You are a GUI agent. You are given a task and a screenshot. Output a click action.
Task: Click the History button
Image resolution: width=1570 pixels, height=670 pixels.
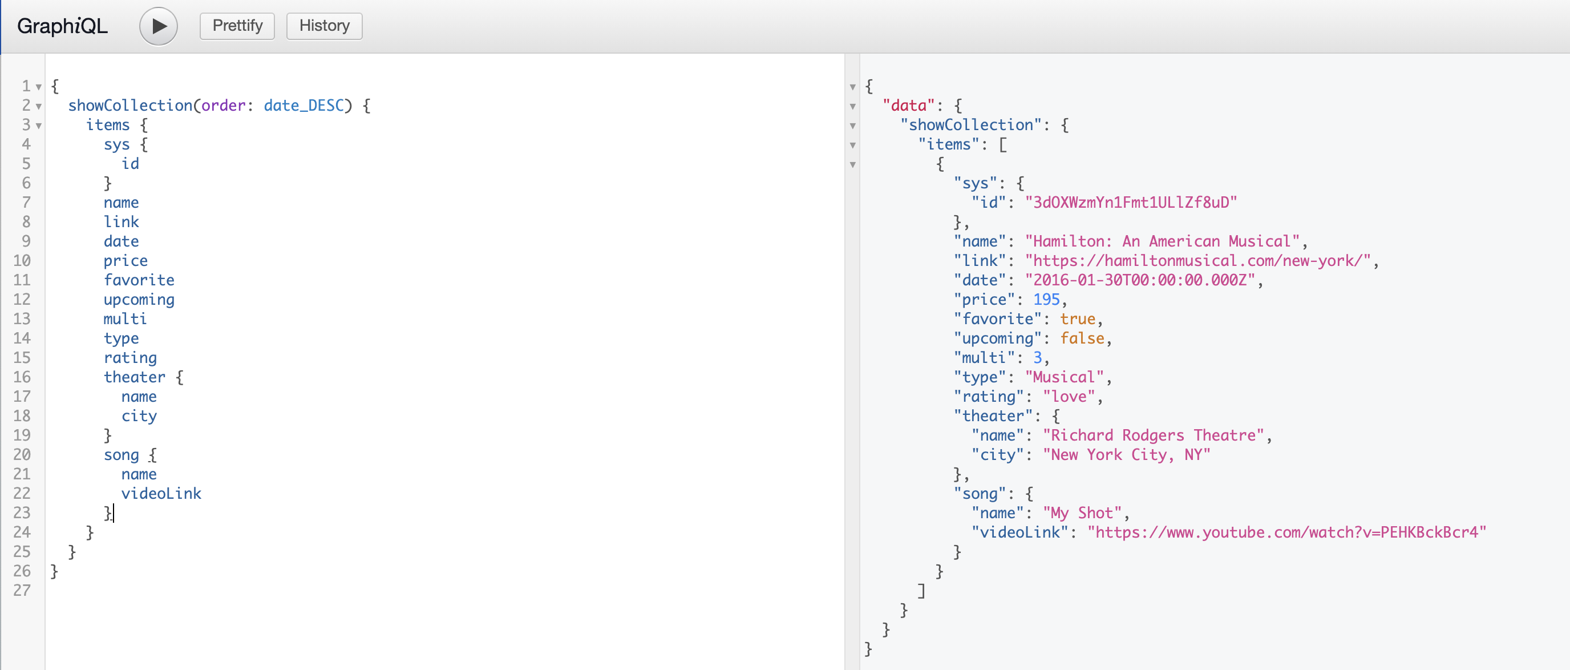[x=322, y=25]
